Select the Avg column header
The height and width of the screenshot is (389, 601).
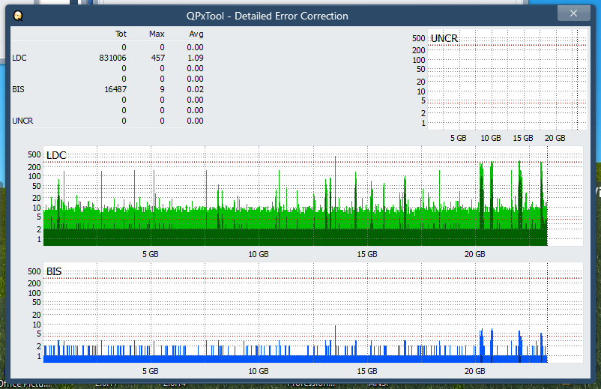196,34
